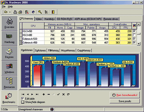Click the K6-2-550 chart label
The width and height of the screenshot is (144, 112).
click(128, 62)
